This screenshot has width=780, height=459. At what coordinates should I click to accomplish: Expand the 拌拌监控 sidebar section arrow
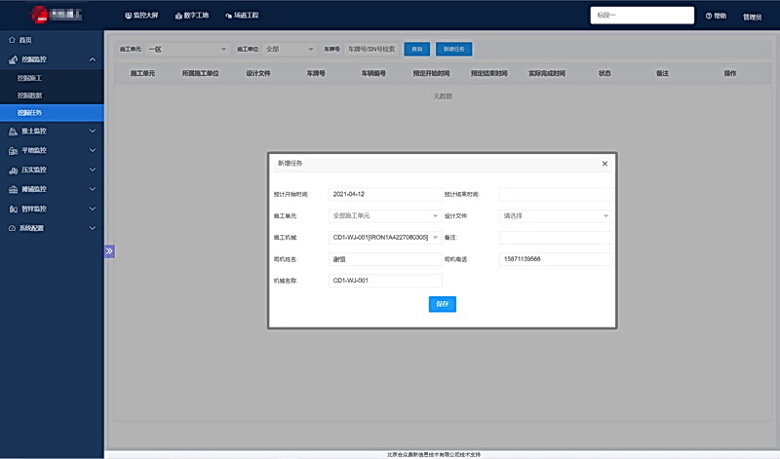[x=93, y=209]
